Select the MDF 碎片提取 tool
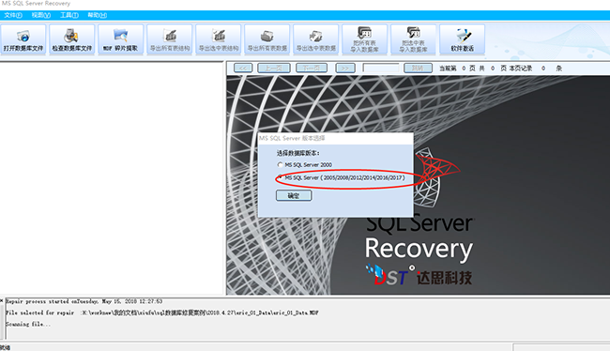The height and width of the screenshot is (351, 610). pyautogui.click(x=121, y=39)
